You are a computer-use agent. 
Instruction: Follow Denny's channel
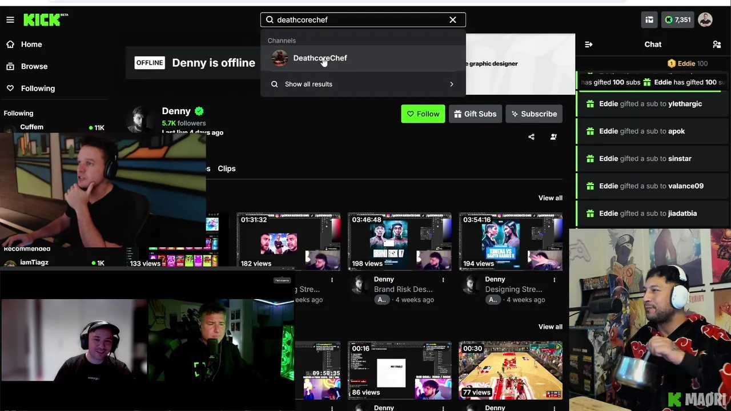[423, 114]
